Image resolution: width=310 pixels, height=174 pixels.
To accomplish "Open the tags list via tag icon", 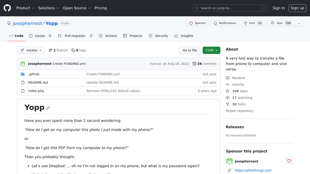I will [x=73, y=51].
